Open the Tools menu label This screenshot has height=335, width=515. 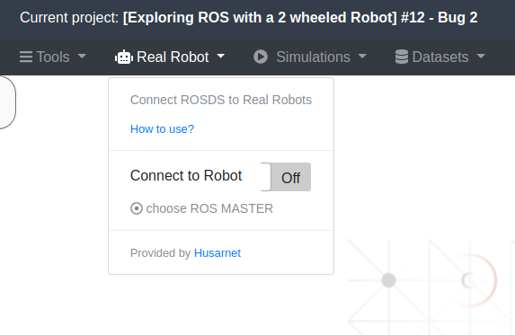53,57
